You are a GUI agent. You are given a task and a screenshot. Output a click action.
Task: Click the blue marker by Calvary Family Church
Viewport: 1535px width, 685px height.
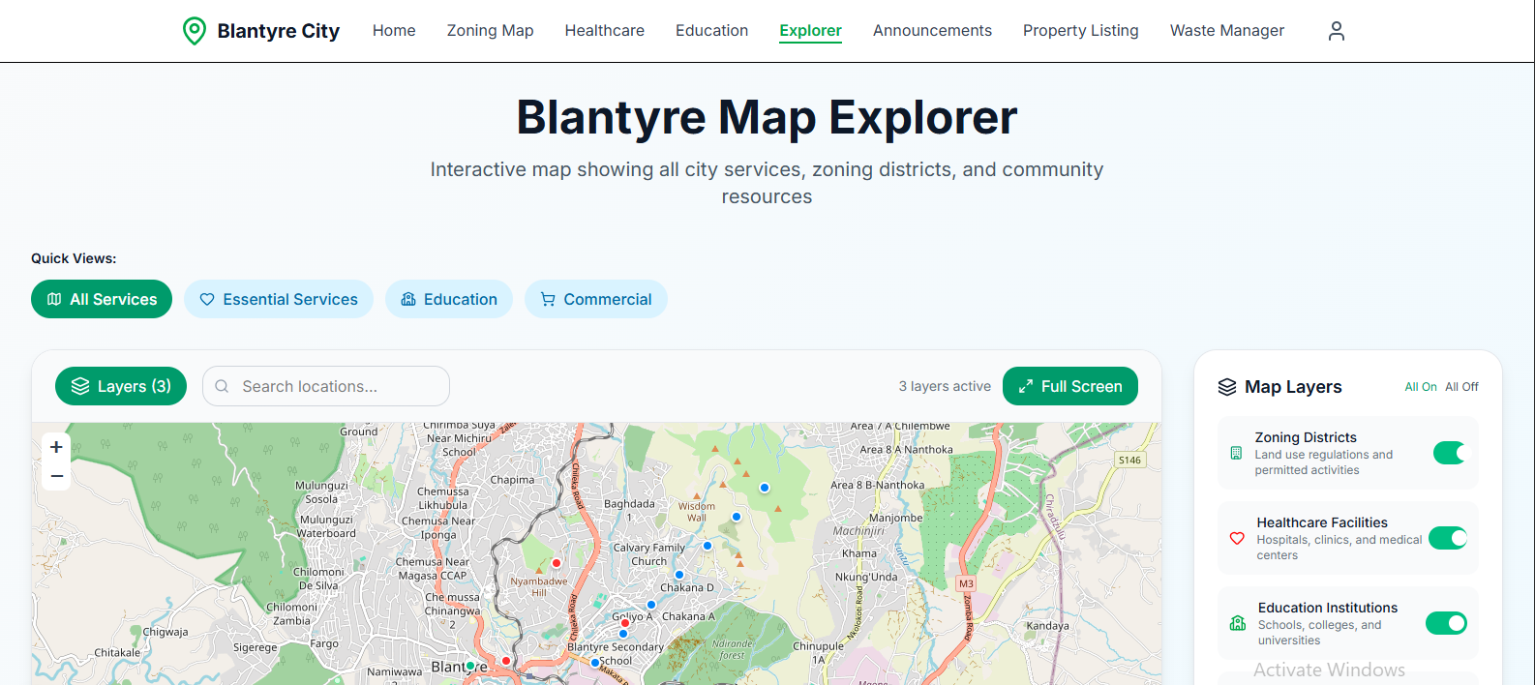[x=707, y=546]
